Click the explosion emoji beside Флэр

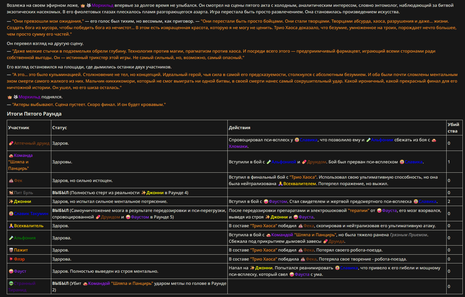[x=11, y=259]
